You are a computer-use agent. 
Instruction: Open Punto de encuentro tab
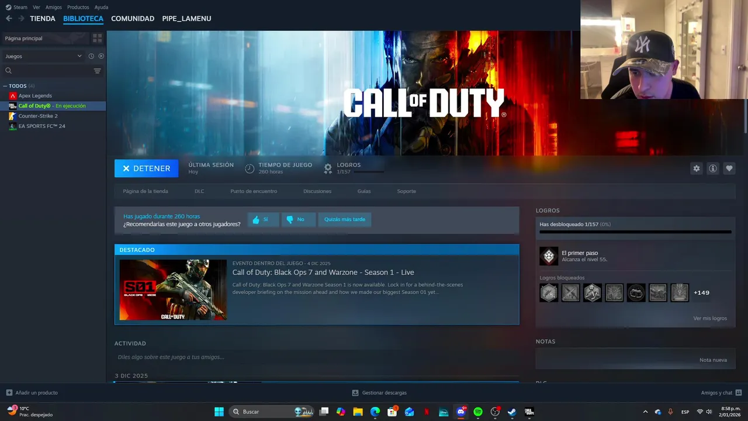[x=254, y=191]
